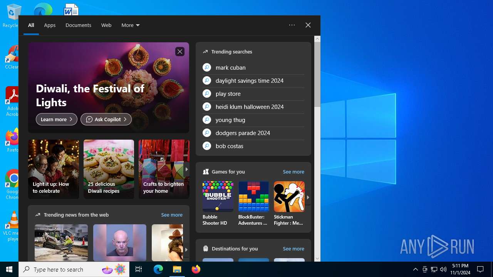Search trending term bob costas
Viewport: 493px width, 277px height.
coord(253,146)
